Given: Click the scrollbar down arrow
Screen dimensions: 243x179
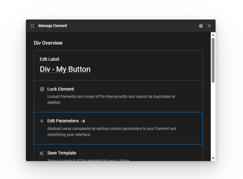Looking at the screenshot, I should (x=213, y=158).
